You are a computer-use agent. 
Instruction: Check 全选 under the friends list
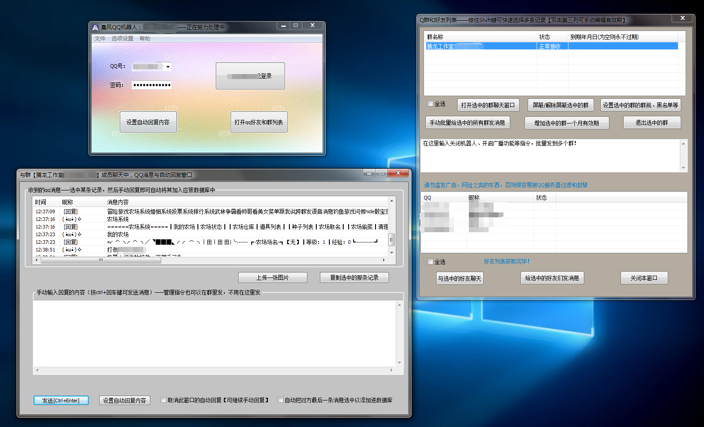(430, 262)
